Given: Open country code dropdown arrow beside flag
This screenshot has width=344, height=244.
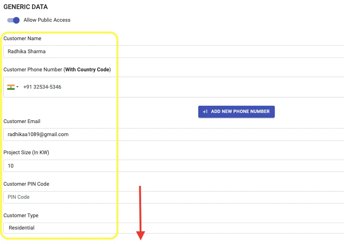Looking at the screenshot, I should [x=17, y=87].
